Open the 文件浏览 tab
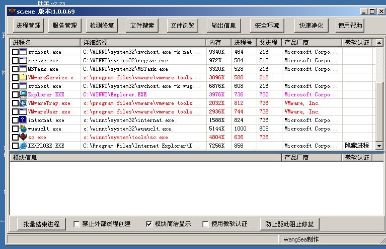The image size is (386, 249). (x=182, y=26)
